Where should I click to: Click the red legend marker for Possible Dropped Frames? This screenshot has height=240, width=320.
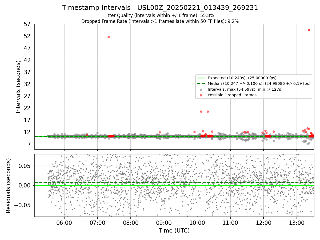pos(201,95)
